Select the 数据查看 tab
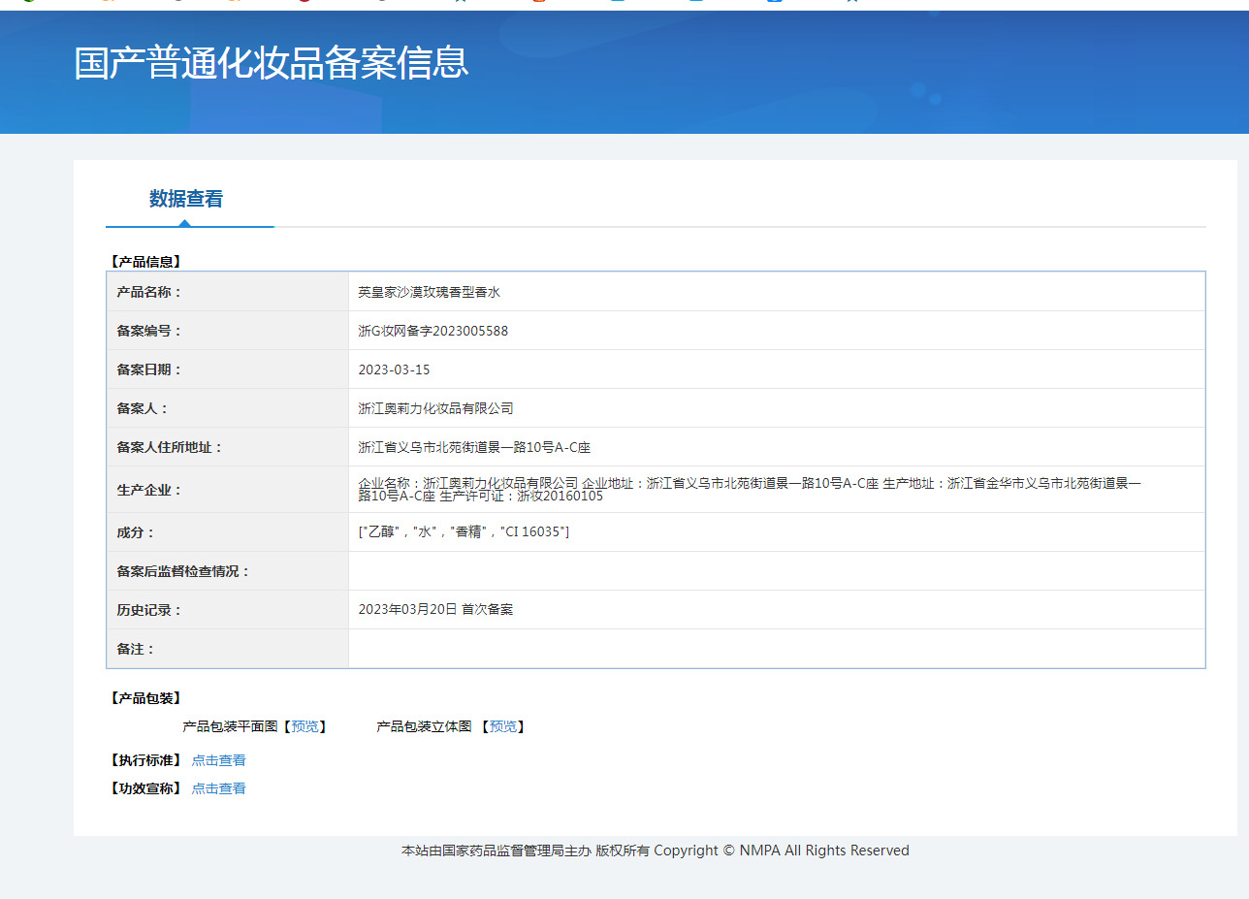 [x=186, y=199]
